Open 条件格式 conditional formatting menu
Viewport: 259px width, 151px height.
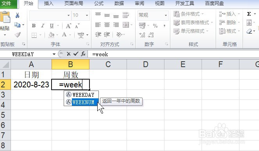(x=188, y=14)
